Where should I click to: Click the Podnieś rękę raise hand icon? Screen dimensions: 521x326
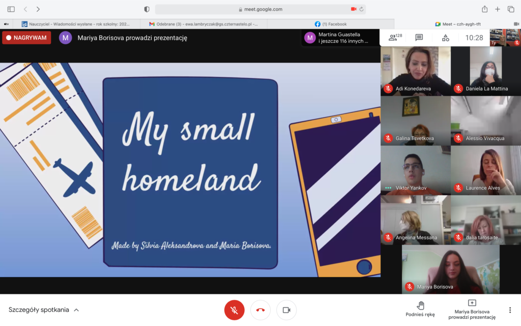click(x=420, y=306)
